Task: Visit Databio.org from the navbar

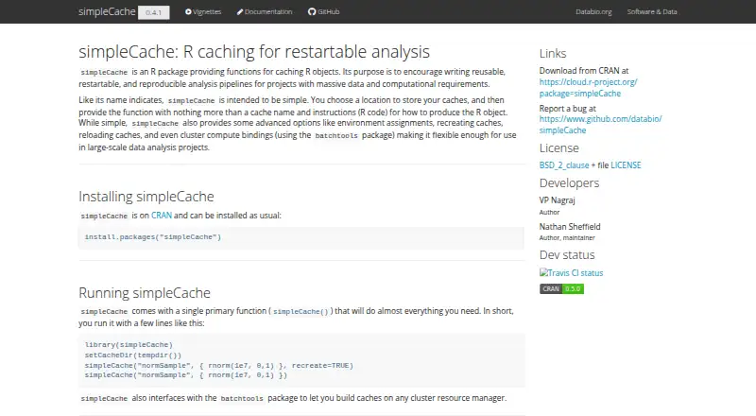Action: [x=593, y=11]
